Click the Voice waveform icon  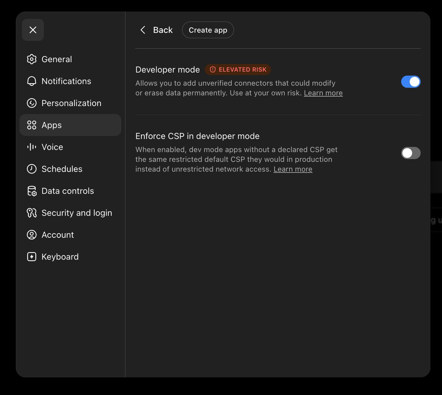pyautogui.click(x=32, y=147)
